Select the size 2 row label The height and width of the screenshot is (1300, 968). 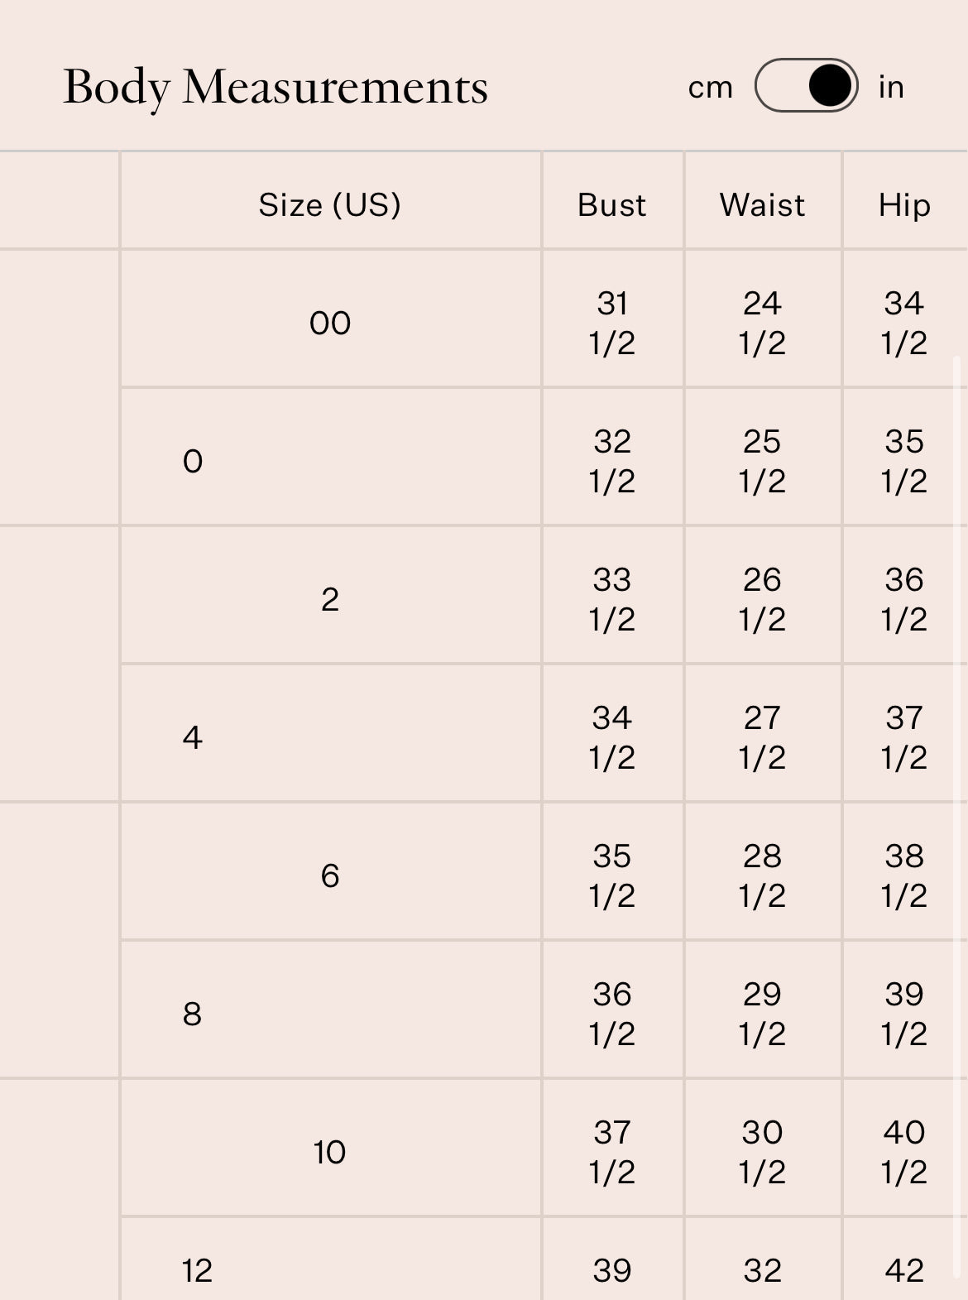(x=330, y=599)
